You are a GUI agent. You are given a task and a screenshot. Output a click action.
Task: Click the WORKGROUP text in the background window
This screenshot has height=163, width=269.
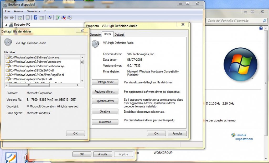pyautogui.click(x=163, y=153)
